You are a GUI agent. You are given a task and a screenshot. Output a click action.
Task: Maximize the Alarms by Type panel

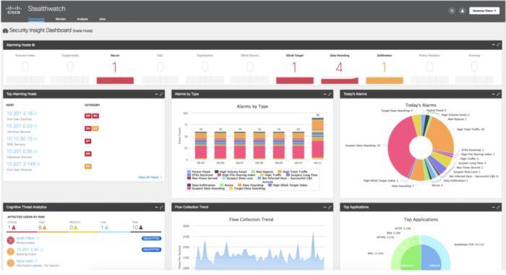330,94
